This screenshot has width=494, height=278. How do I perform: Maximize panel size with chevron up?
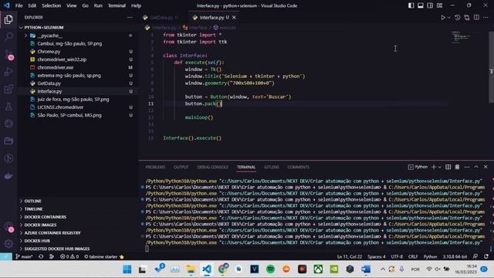point(476,167)
